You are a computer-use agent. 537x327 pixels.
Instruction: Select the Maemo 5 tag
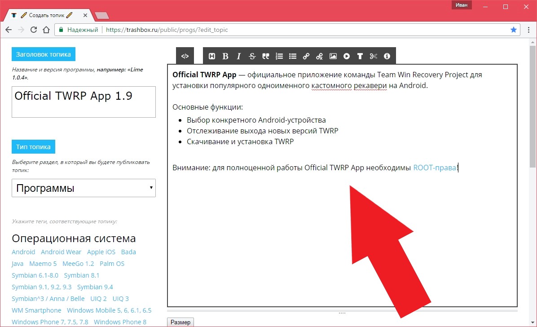[43, 264]
